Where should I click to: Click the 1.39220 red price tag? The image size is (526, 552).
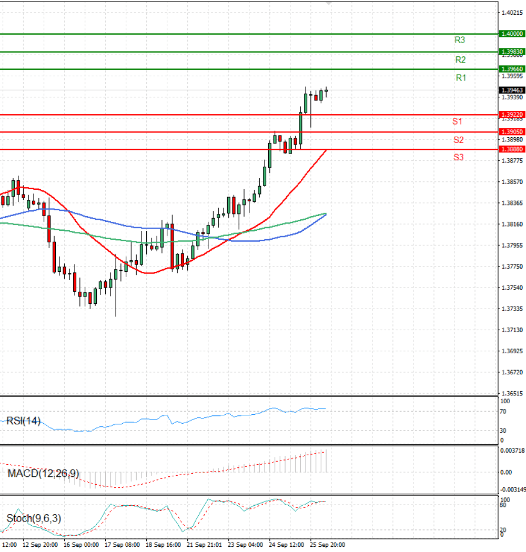(512, 115)
